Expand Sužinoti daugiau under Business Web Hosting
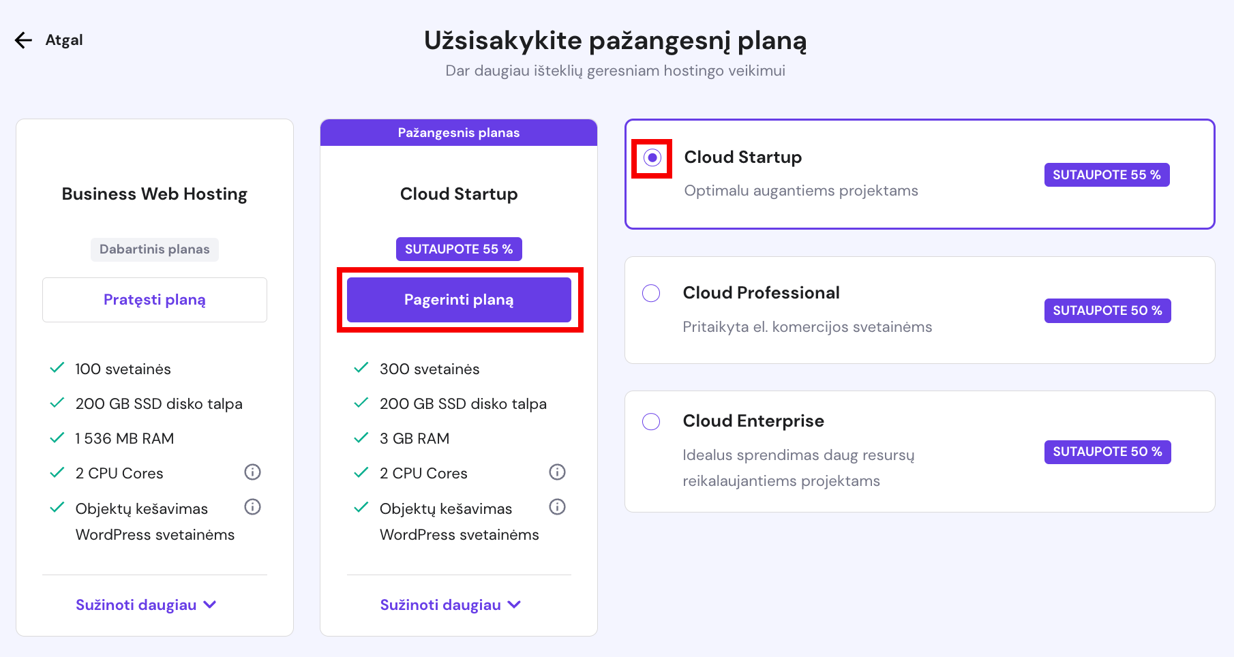This screenshot has height=657, width=1234. (145, 604)
